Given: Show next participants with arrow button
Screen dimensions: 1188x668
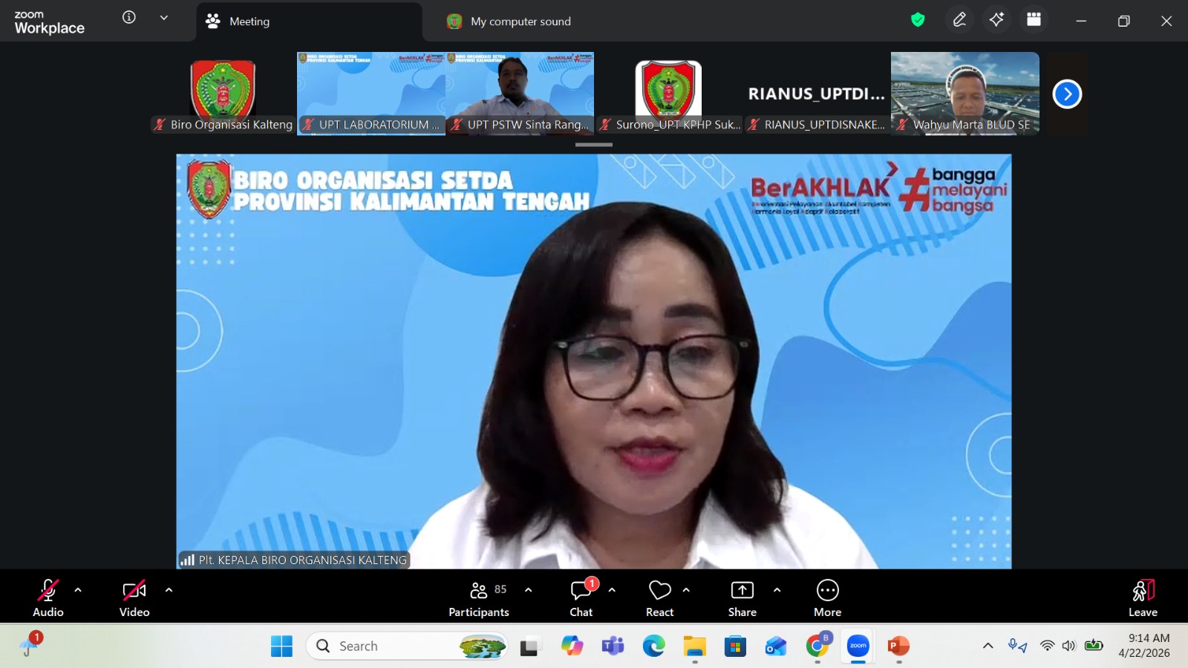Looking at the screenshot, I should (1067, 94).
